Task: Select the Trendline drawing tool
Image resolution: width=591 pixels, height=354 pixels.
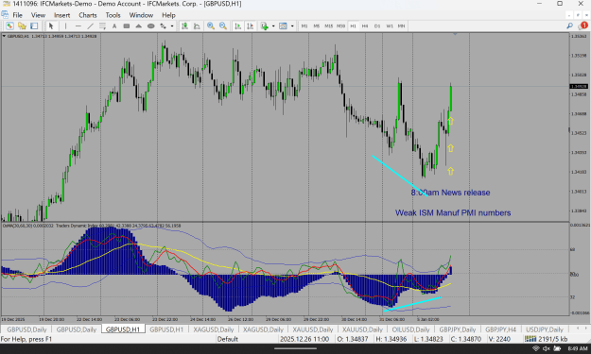Action: click(x=90, y=25)
